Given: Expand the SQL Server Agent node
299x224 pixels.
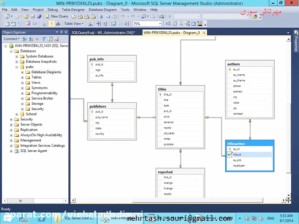Looking at the screenshot, I should pos(11,151).
